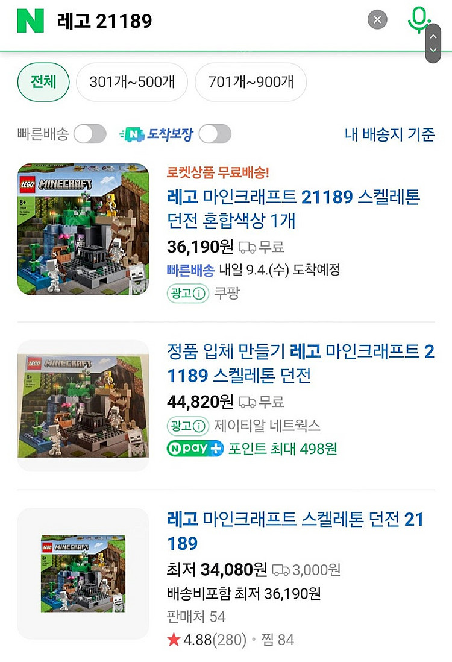Select the 701개~900개 filter chip
This screenshot has height=662, width=452.
click(x=251, y=82)
